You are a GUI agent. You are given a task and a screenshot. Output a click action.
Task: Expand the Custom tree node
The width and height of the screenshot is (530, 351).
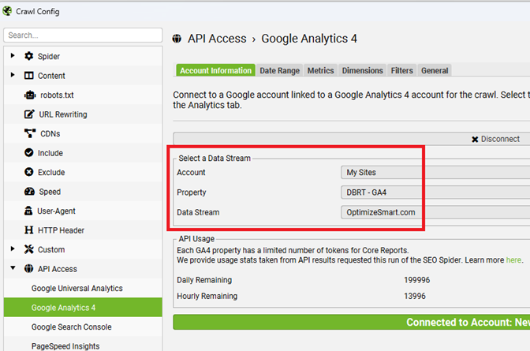click(13, 249)
